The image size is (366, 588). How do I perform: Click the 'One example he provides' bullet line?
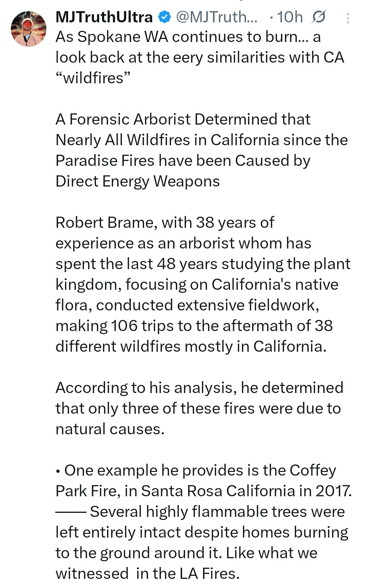coord(196,471)
